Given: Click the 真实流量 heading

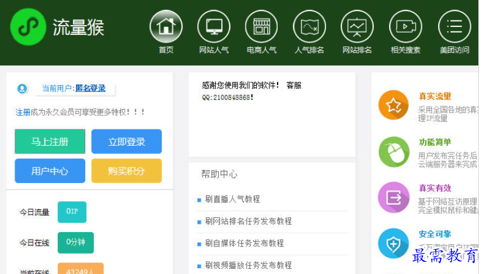Looking at the screenshot, I should [435, 96].
